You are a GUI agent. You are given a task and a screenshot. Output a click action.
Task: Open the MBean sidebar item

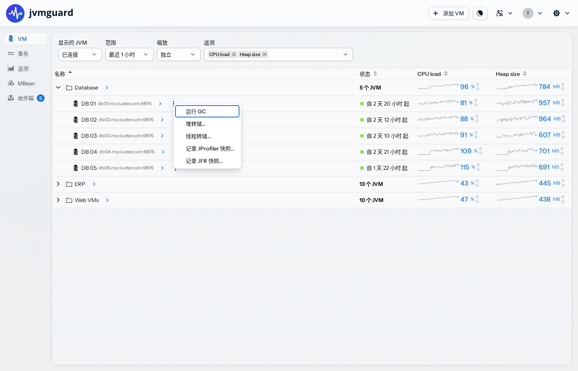coord(26,83)
